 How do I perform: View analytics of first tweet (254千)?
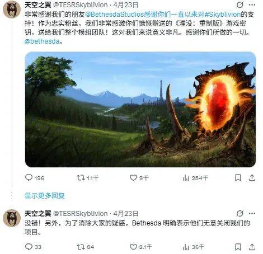195,178
